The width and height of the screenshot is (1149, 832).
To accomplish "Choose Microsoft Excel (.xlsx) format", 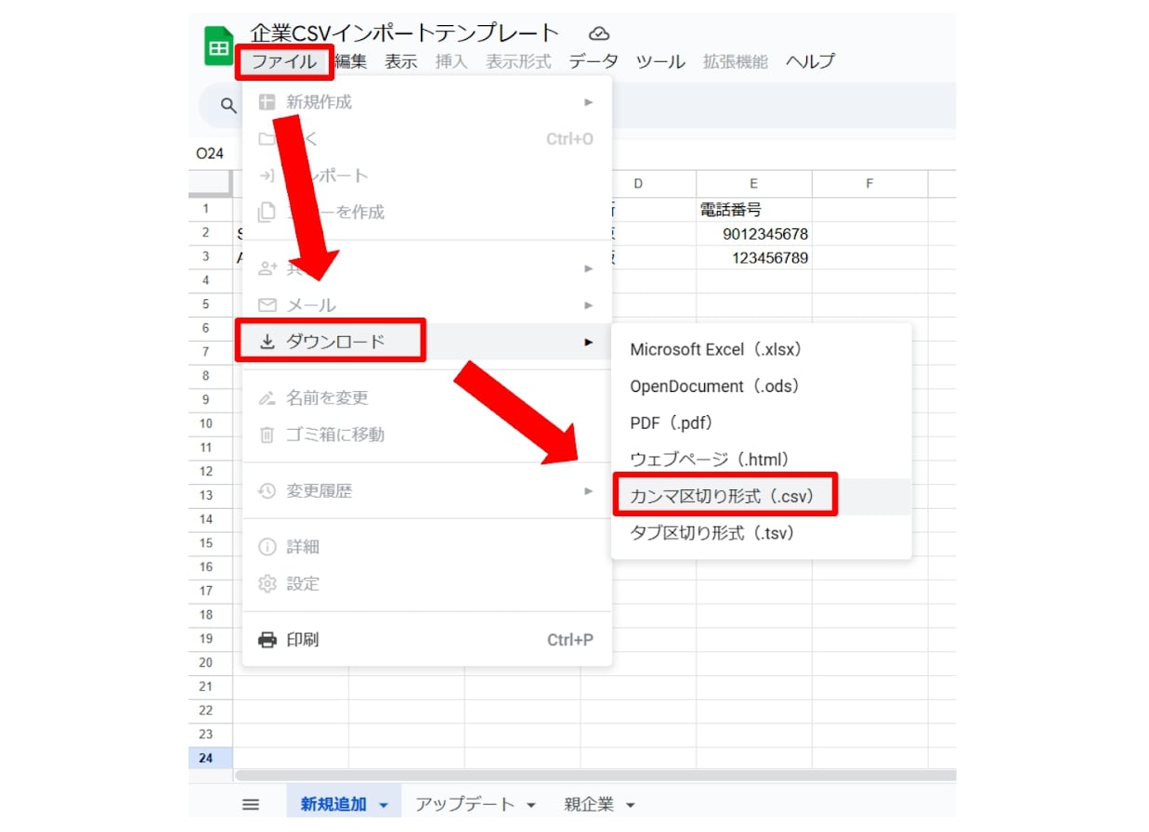I will click(715, 350).
